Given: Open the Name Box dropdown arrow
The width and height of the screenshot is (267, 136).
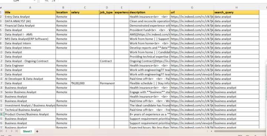Looking at the screenshot, I should (x=35, y=1).
